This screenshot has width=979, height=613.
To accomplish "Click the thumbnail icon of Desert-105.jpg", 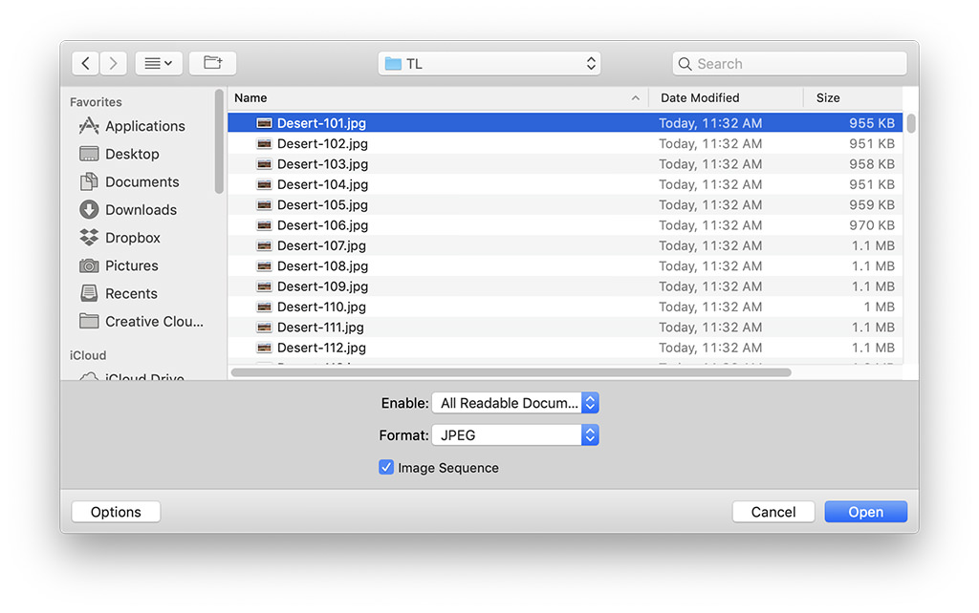I will (x=264, y=204).
